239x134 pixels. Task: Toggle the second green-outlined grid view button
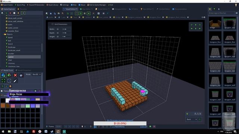pyautogui.click(x=81, y=13)
